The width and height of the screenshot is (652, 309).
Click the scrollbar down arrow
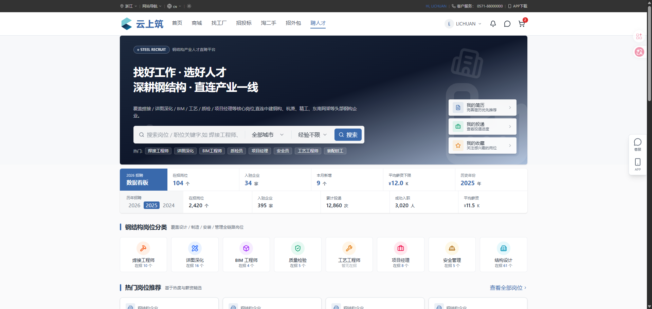pos(649,306)
